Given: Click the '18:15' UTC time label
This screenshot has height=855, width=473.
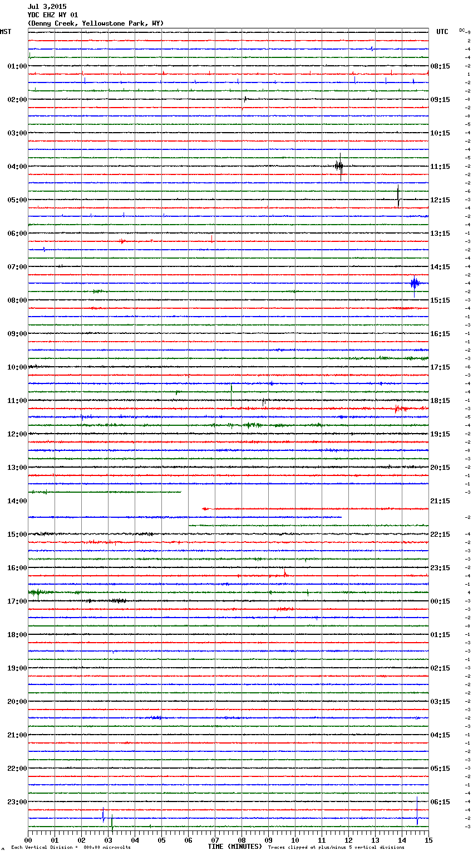Looking at the screenshot, I should click(440, 401).
